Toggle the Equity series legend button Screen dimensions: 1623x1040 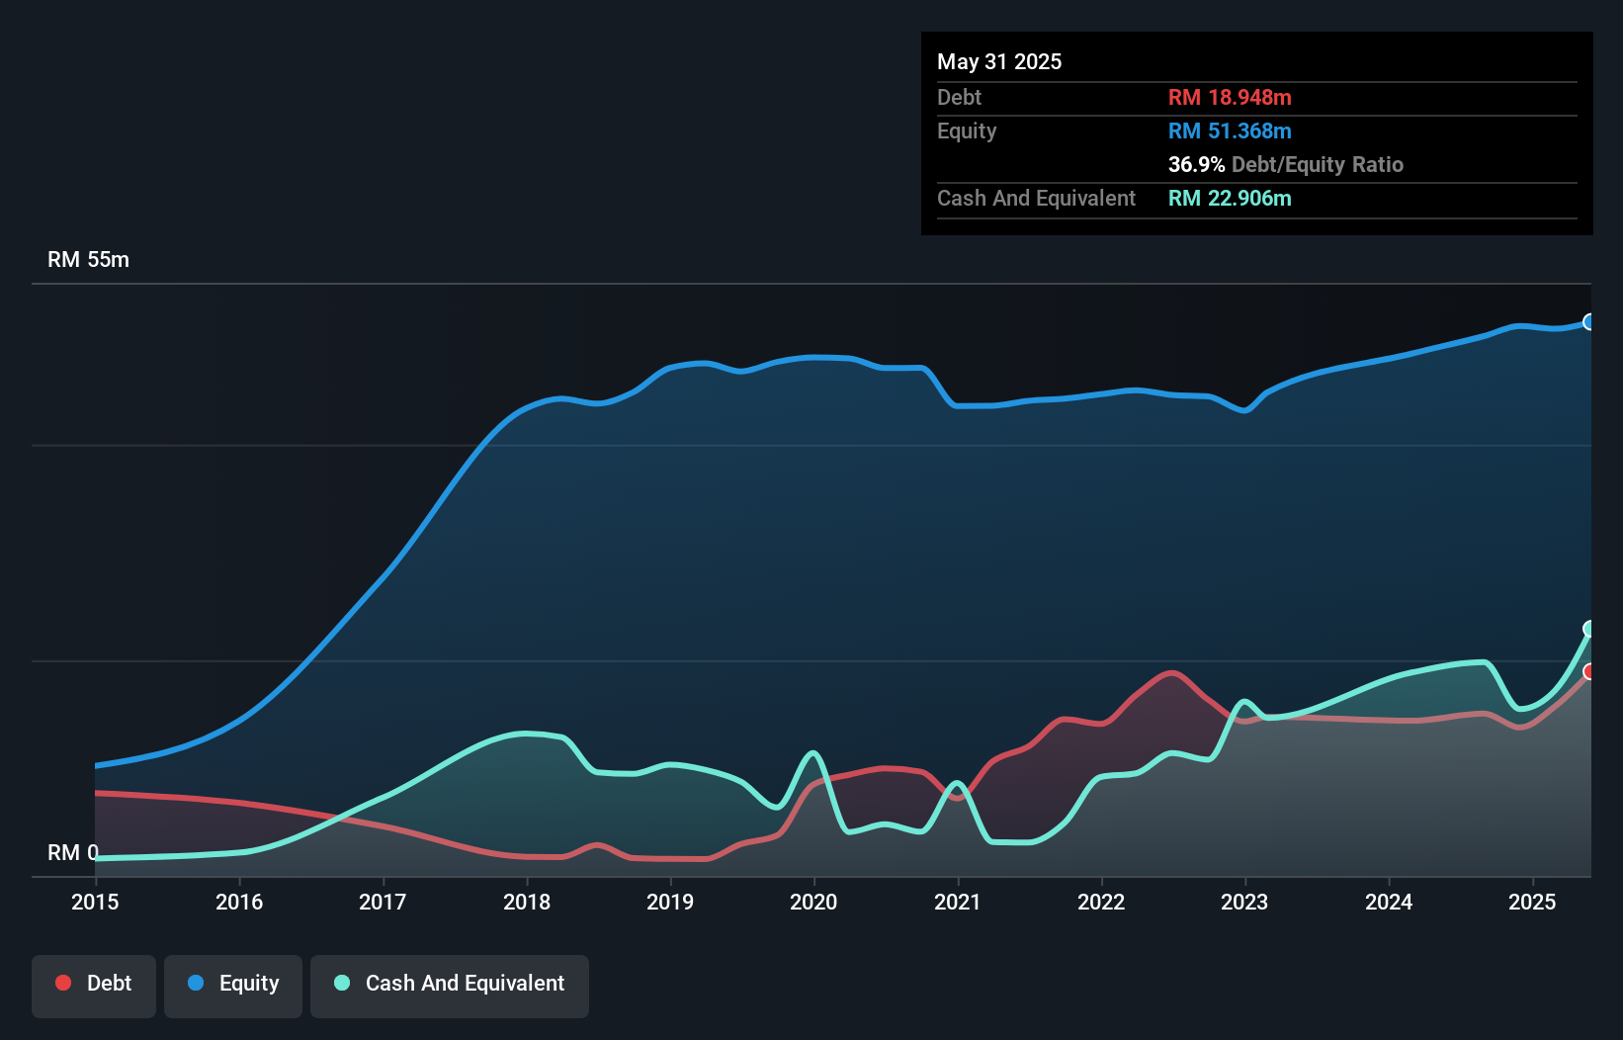tap(233, 984)
